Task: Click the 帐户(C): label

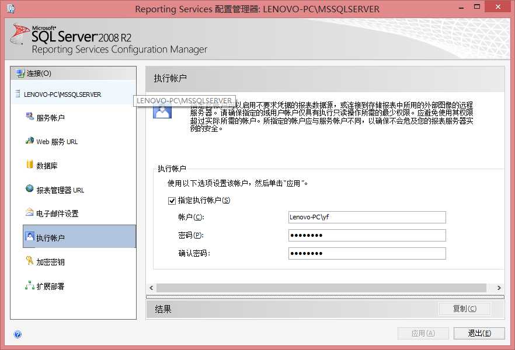Action: [x=191, y=217]
